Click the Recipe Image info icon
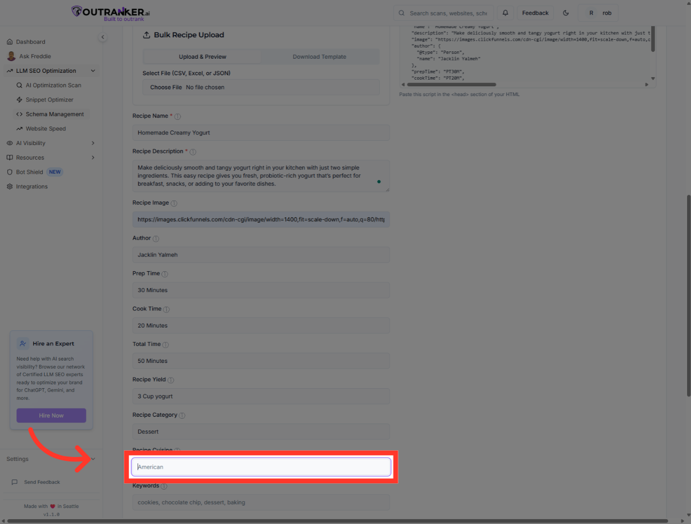Image resolution: width=691 pixels, height=524 pixels. click(x=174, y=203)
